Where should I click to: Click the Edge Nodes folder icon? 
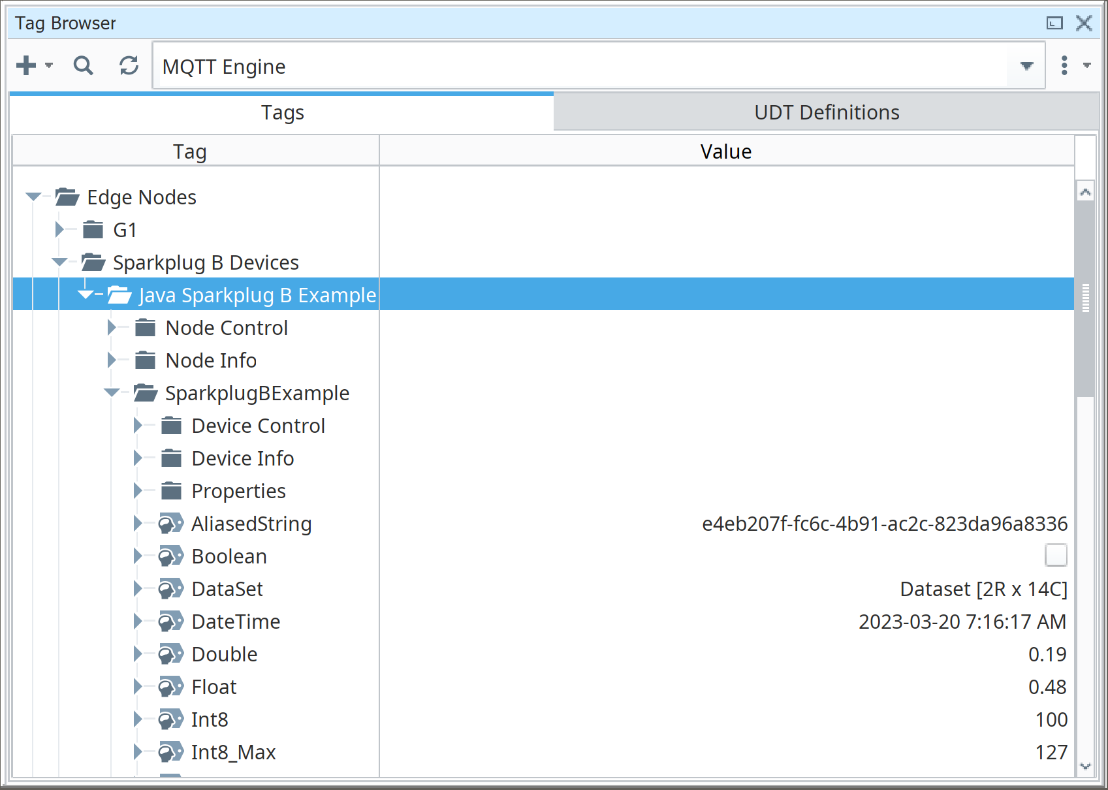[x=67, y=197]
